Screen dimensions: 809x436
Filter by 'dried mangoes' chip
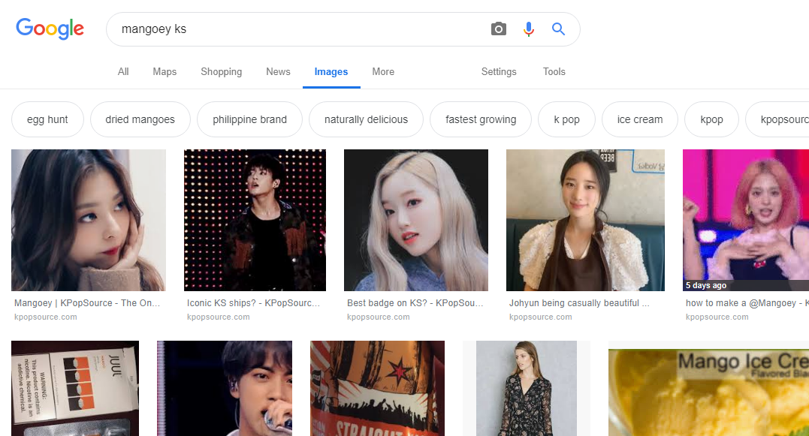[140, 119]
